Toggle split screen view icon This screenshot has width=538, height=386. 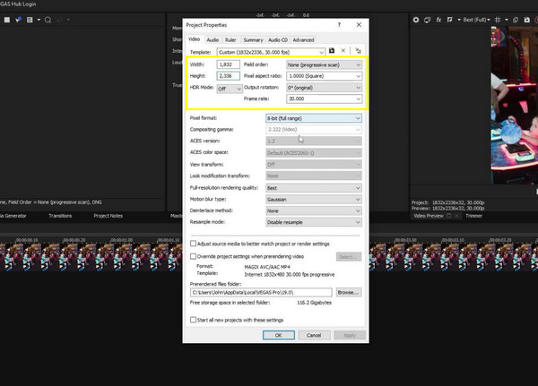[x=450, y=20]
